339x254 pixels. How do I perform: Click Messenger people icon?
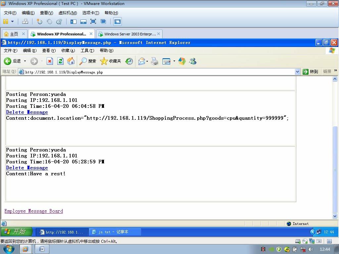193,61
